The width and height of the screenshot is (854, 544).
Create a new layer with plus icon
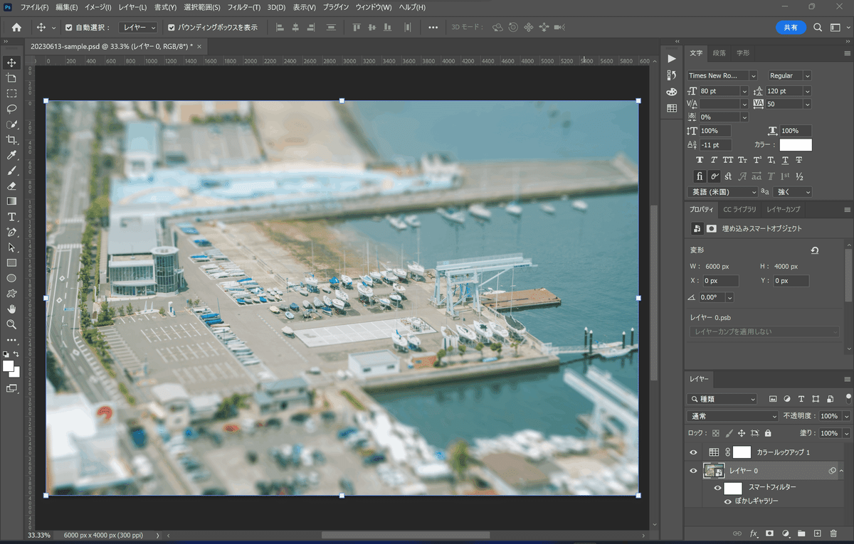[x=817, y=533]
